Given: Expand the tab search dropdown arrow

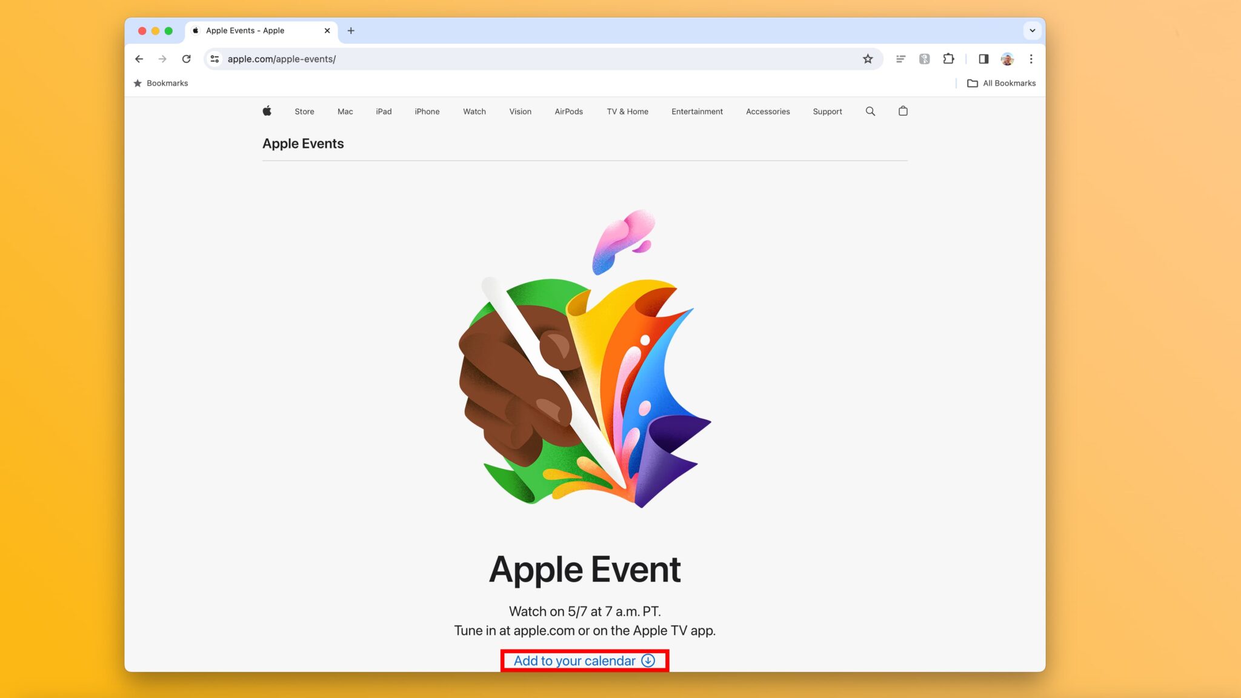Looking at the screenshot, I should [x=1032, y=30].
